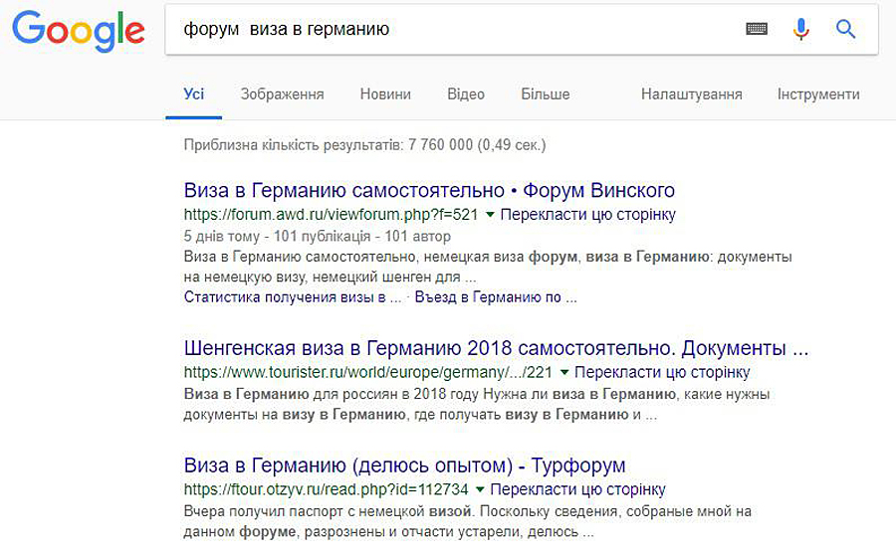This screenshot has width=896, height=559.
Task: Expand dropdown arrow next to forum.awd.ru URL
Action: 490,215
